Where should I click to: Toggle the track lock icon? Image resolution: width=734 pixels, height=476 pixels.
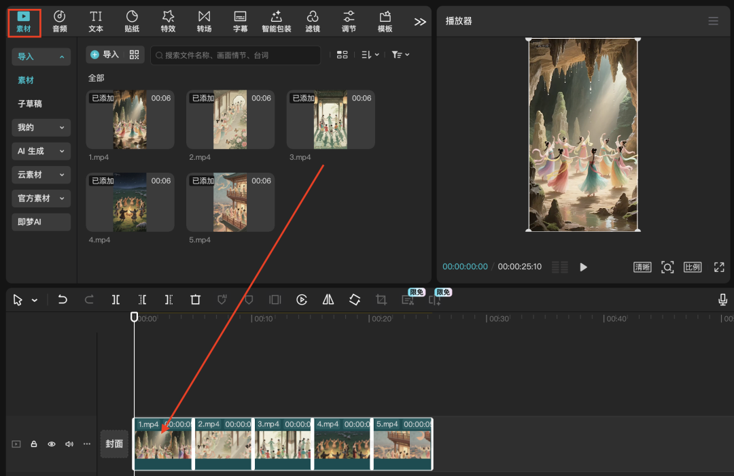point(34,444)
